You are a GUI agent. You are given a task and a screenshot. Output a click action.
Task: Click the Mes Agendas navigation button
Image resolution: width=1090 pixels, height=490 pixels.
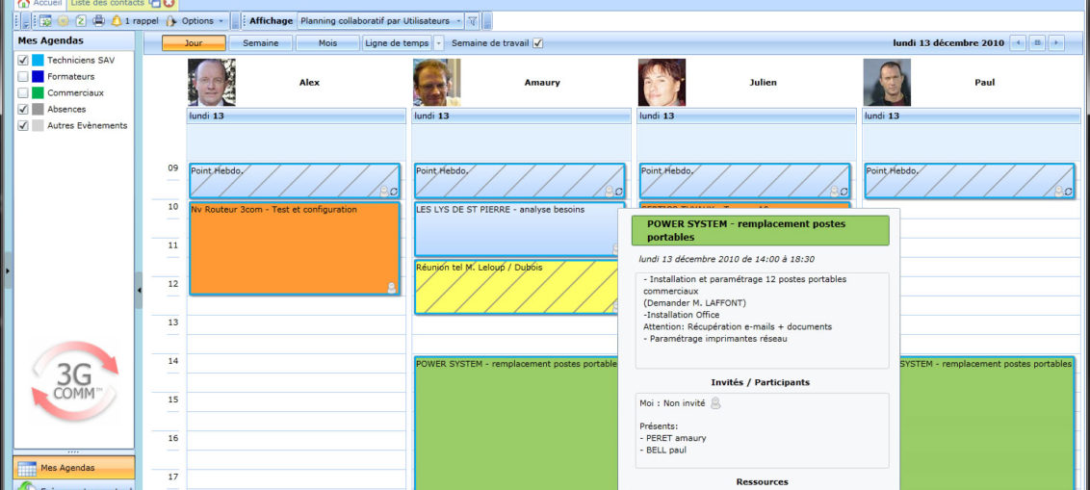(74, 468)
